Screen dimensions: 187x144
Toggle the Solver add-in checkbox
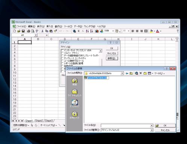[62, 53]
